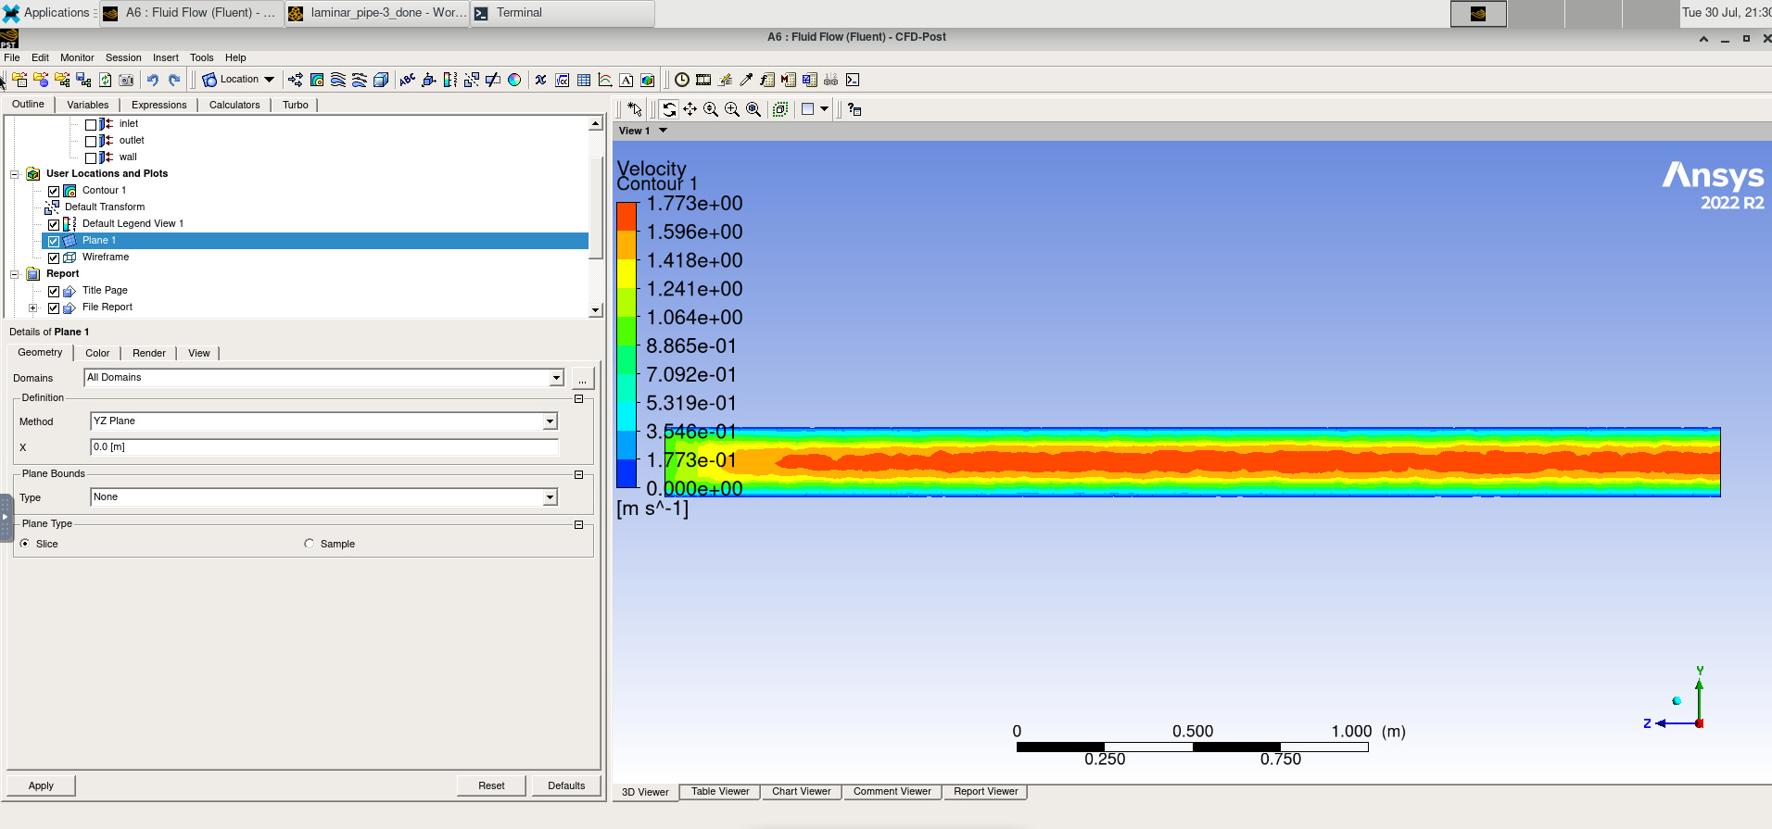Click the Redo arrow icon in toolbar

[x=173, y=80]
